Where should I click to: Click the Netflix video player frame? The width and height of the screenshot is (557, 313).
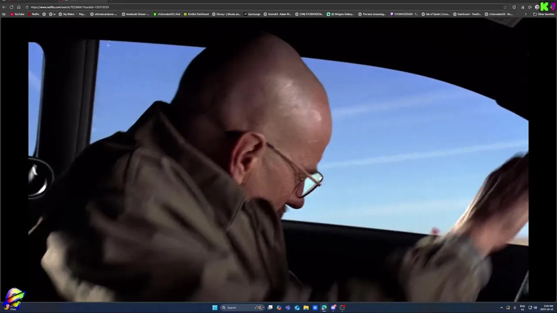pos(278,160)
